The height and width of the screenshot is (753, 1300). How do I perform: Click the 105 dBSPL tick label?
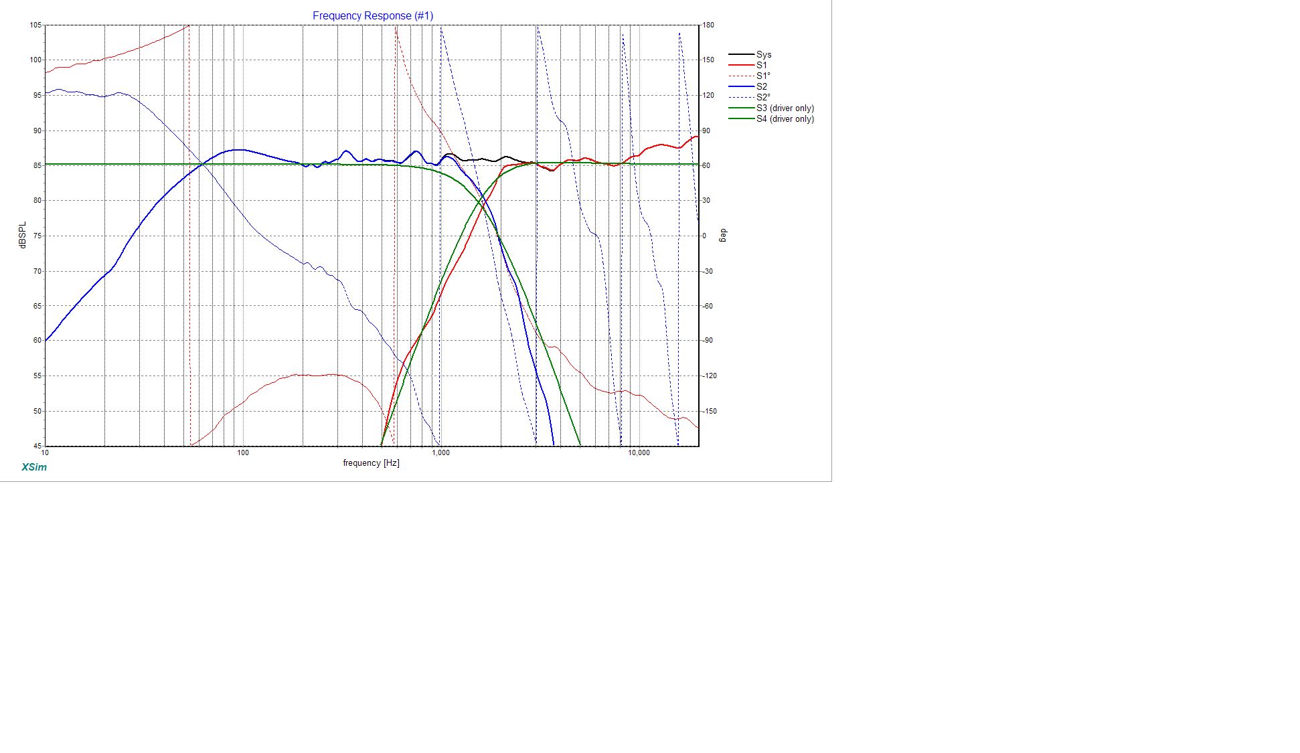coord(35,25)
